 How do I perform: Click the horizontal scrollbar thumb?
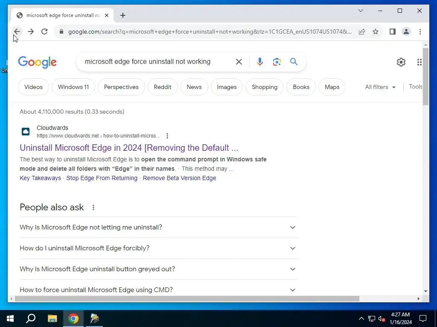pos(187,298)
